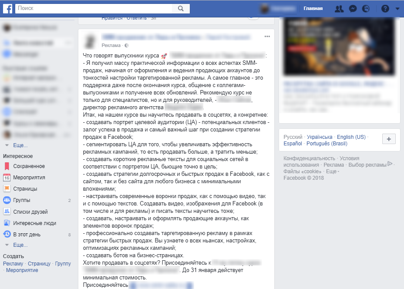Open the friend requests icon
Image resolution: width=404 pixels, height=289 pixels.
[x=339, y=9]
